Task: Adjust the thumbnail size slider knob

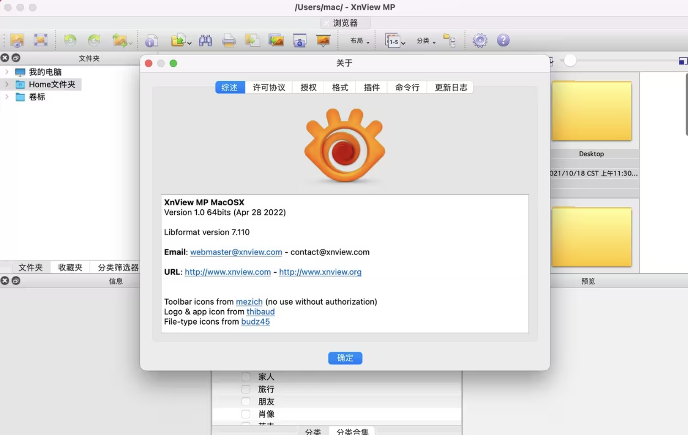Action: [570, 61]
